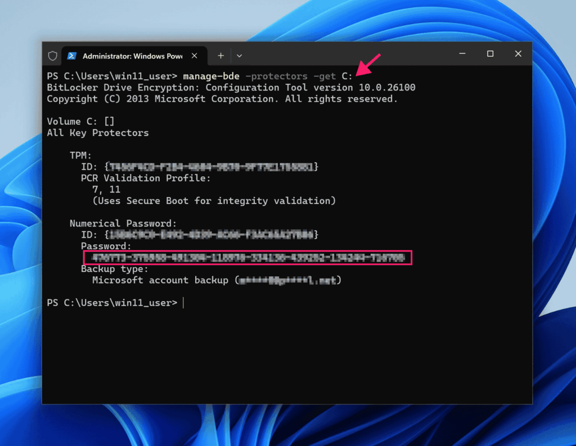Click the shield icon in the title bar
Viewport: 576px width, 446px height.
point(52,56)
